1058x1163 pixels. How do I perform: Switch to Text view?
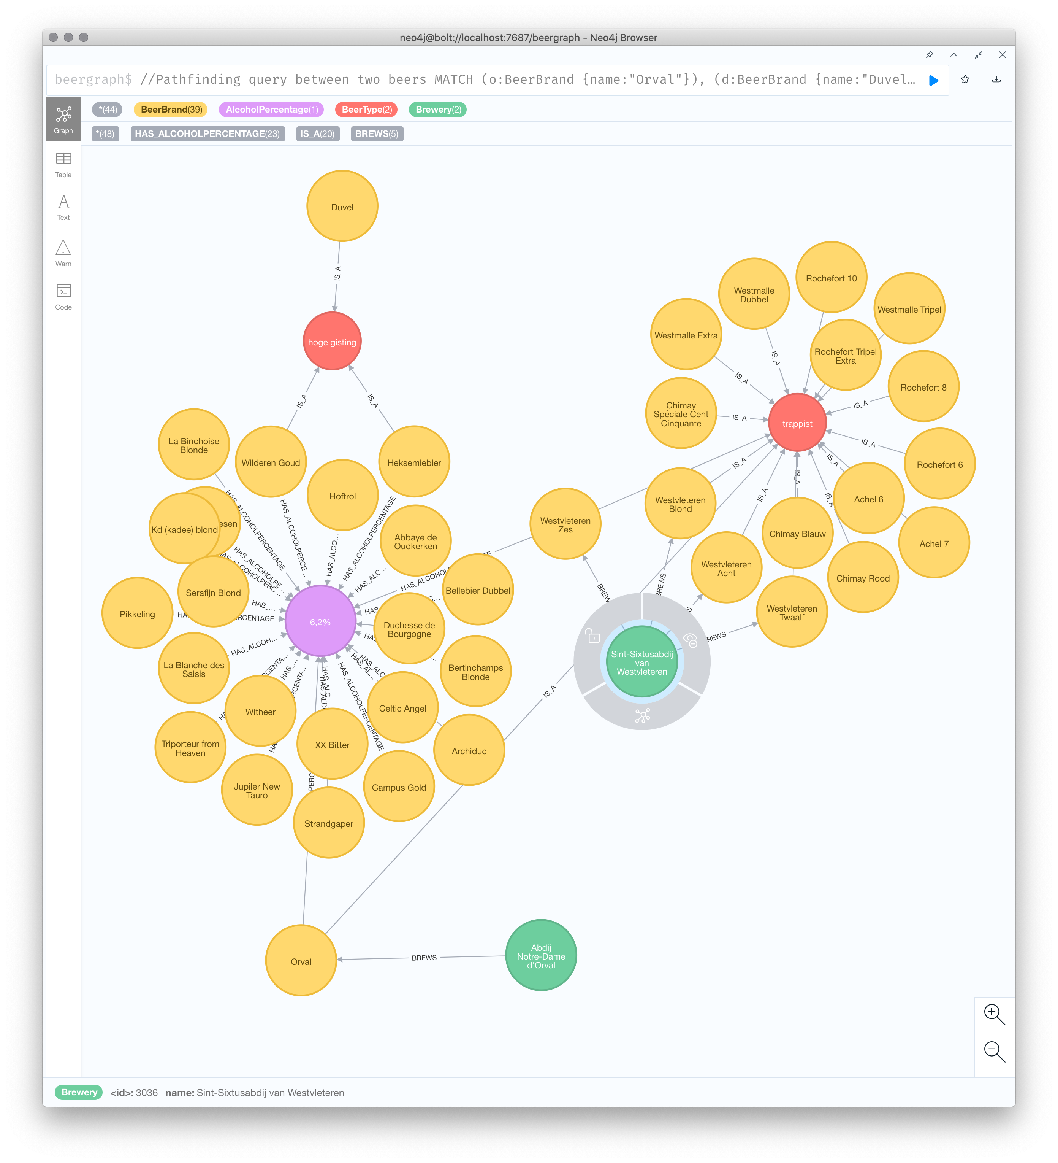pyautogui.click(x=63, y=207)
